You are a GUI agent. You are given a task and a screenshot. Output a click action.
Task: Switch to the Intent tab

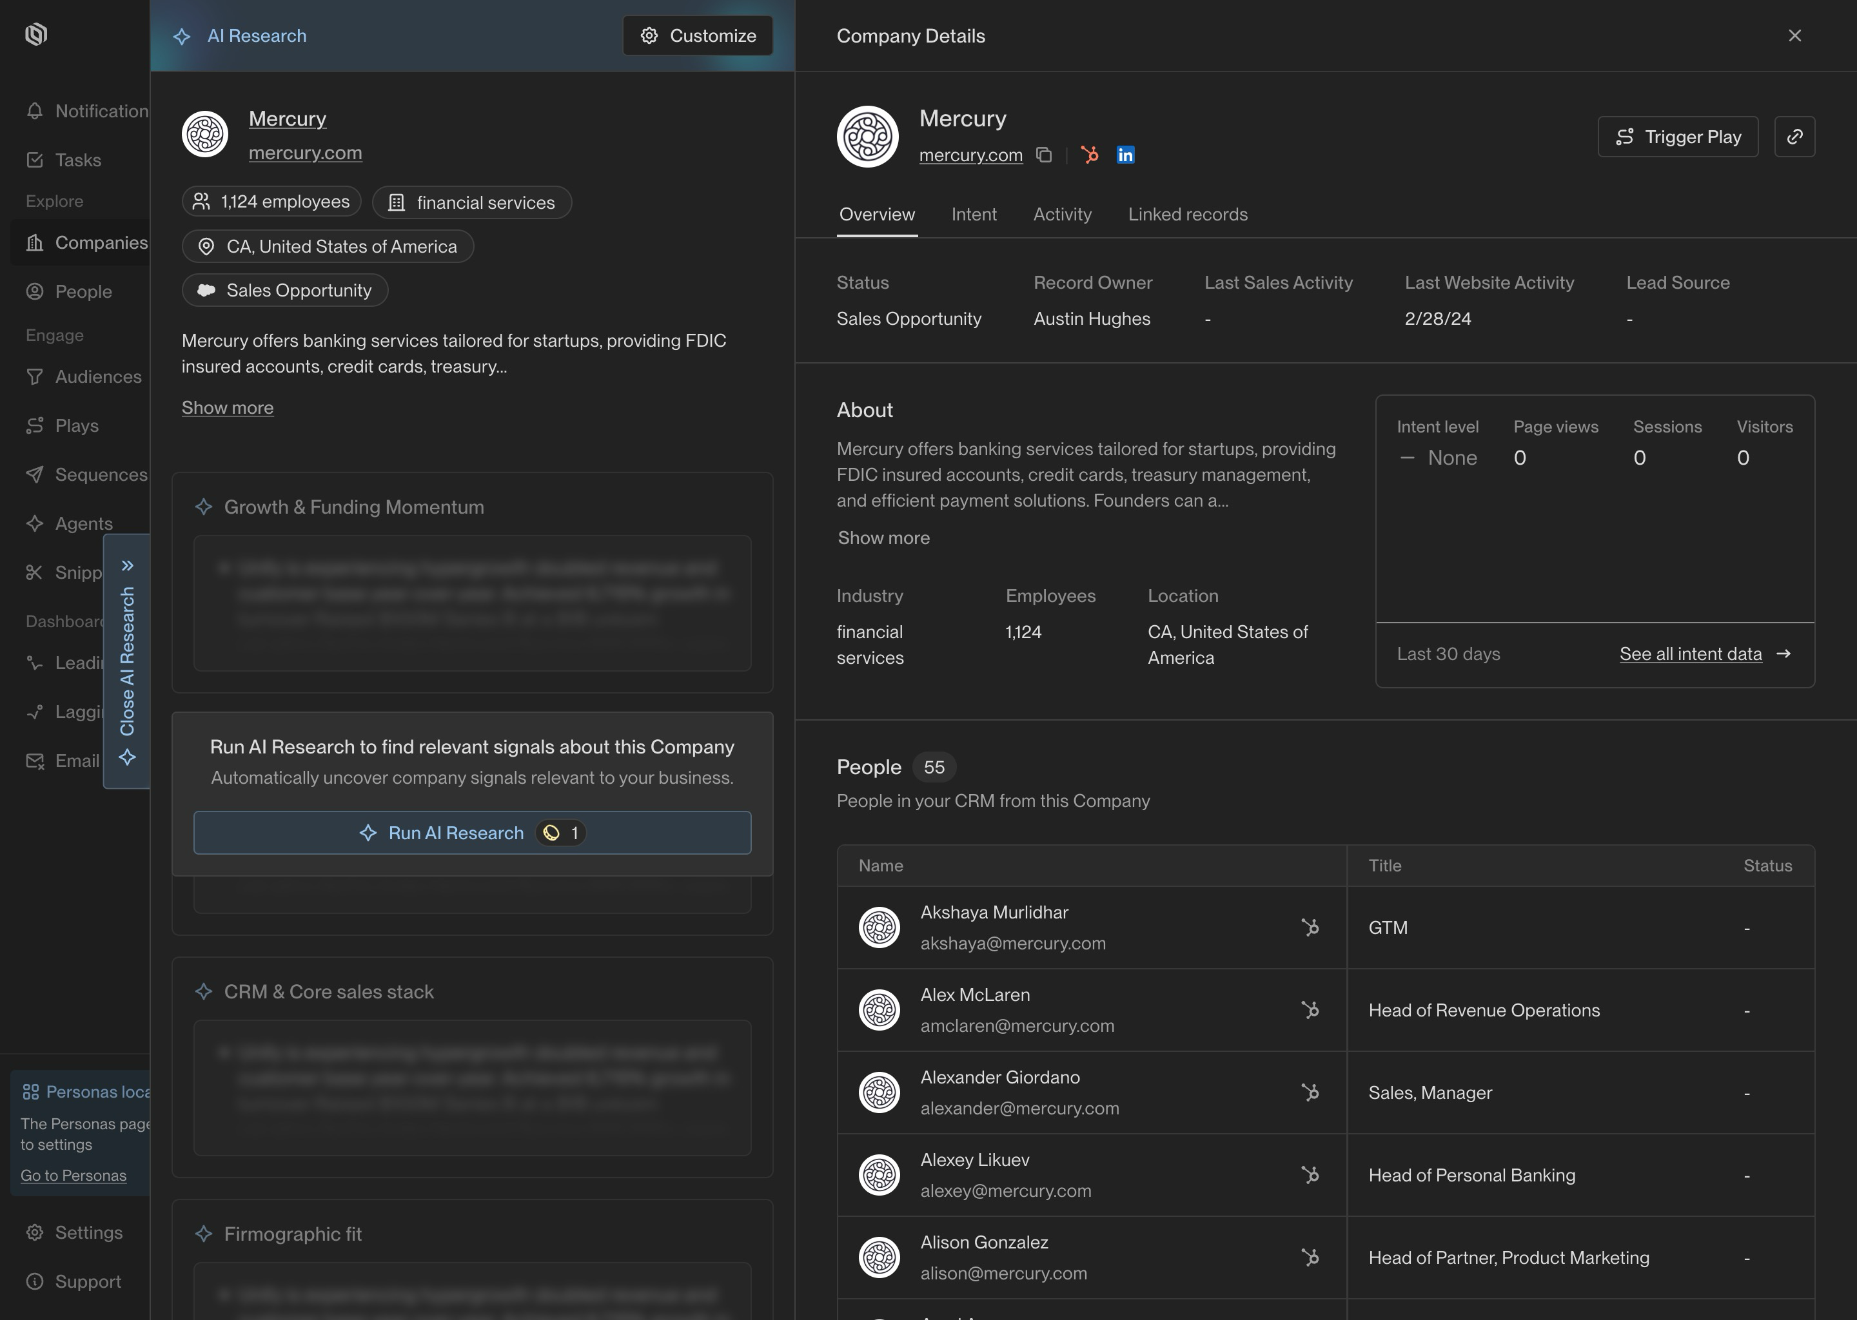(x=973, y=215)
